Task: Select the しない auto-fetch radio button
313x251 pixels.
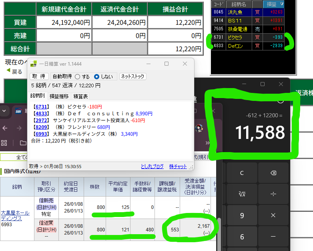Action: (x=96, y=76)
